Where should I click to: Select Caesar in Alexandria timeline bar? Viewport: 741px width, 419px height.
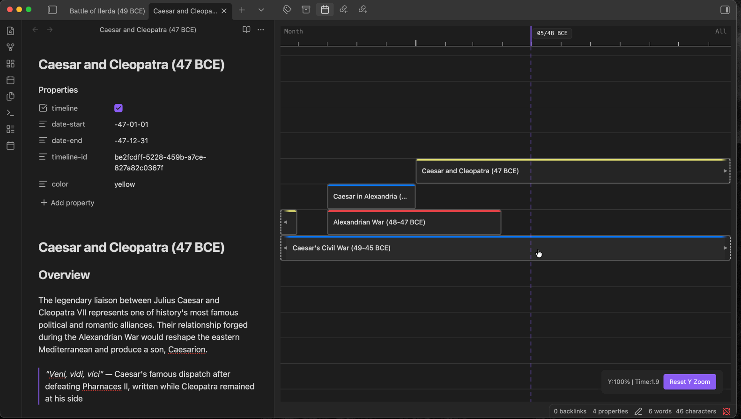point(371,197)
